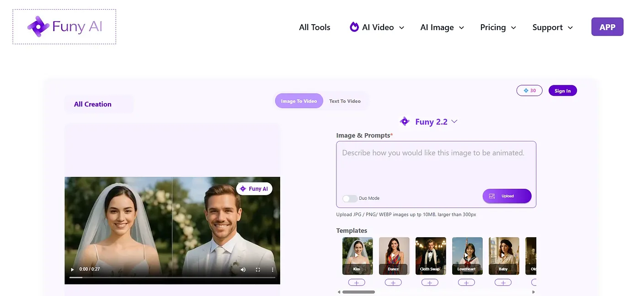Click the Funy 2.2 model logo icon
The height and width of the screenshot is (296, 640).
(405, 121)
